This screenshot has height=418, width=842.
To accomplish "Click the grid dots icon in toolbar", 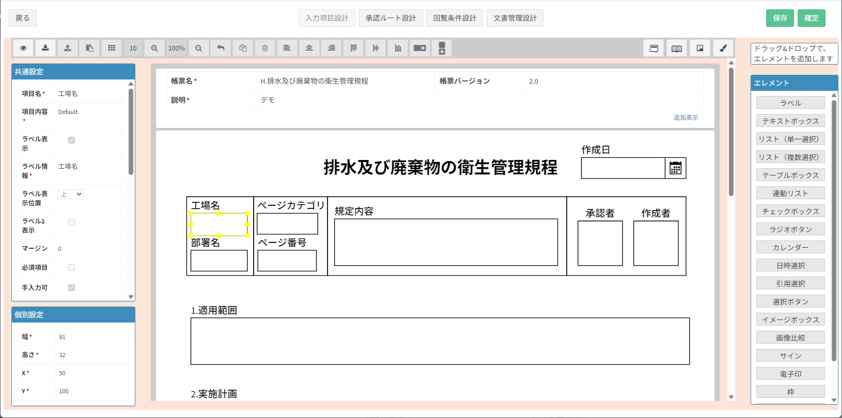I will pyautogui.click(x=112, y=48).
